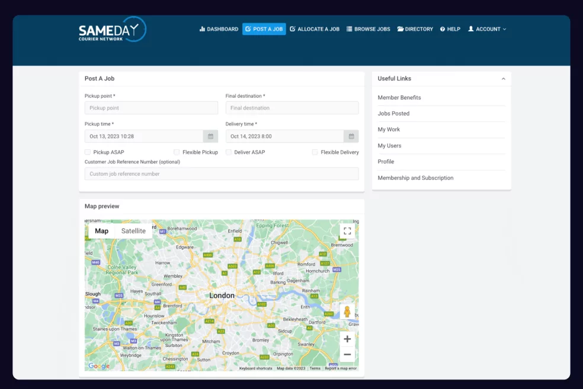Click the Orpington label on map
The height and width of the screenshot is (389, 583).
pos(283,354)
